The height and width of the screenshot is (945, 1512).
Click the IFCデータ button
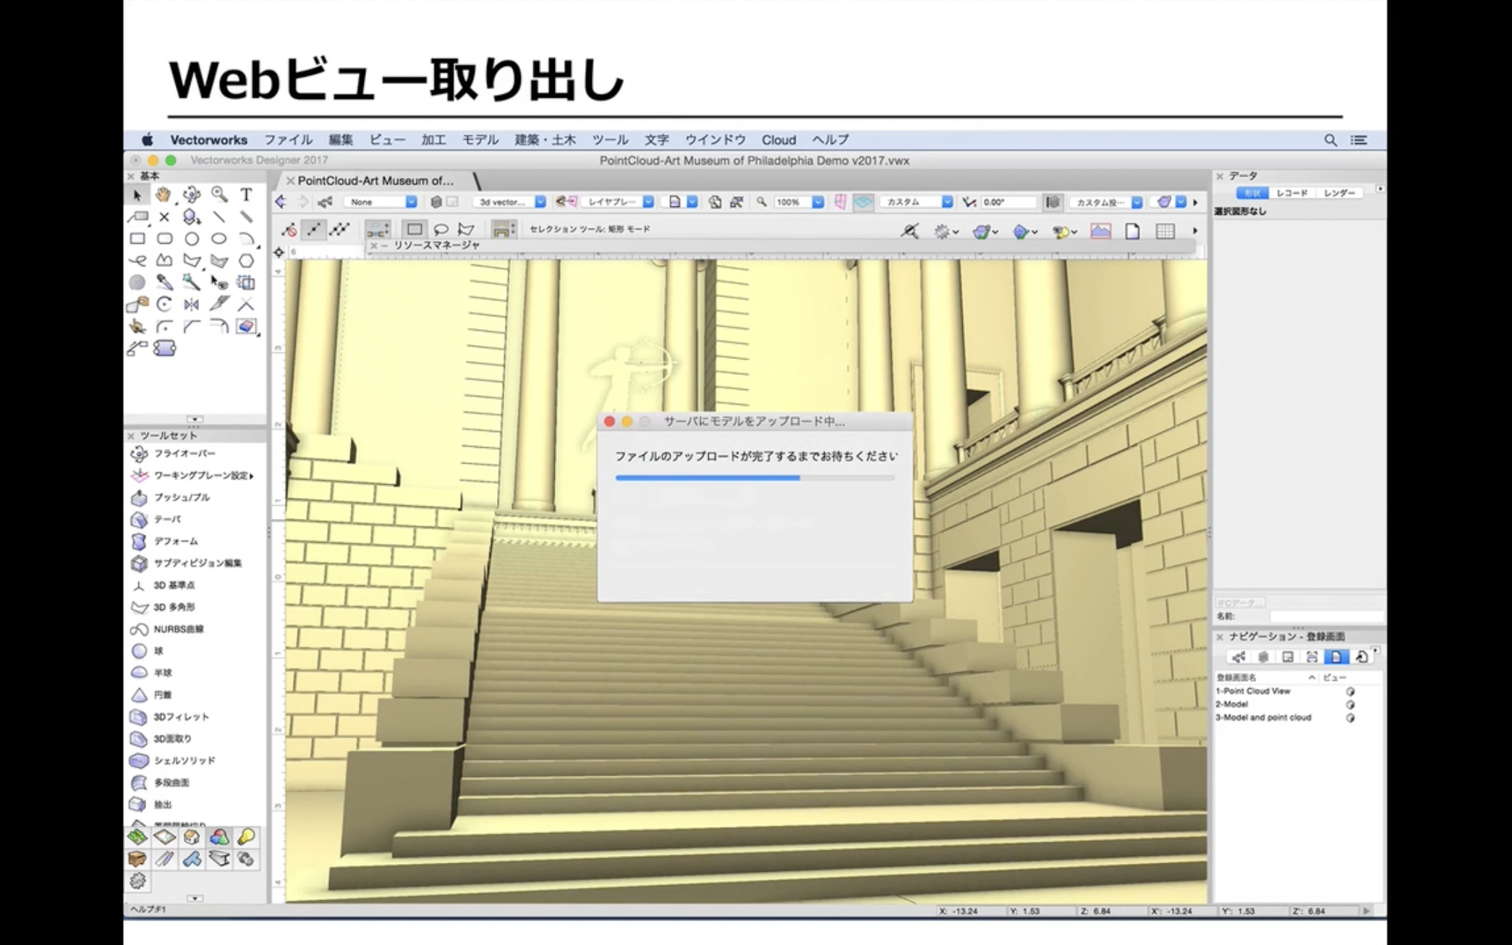[x=1239, y=603]
